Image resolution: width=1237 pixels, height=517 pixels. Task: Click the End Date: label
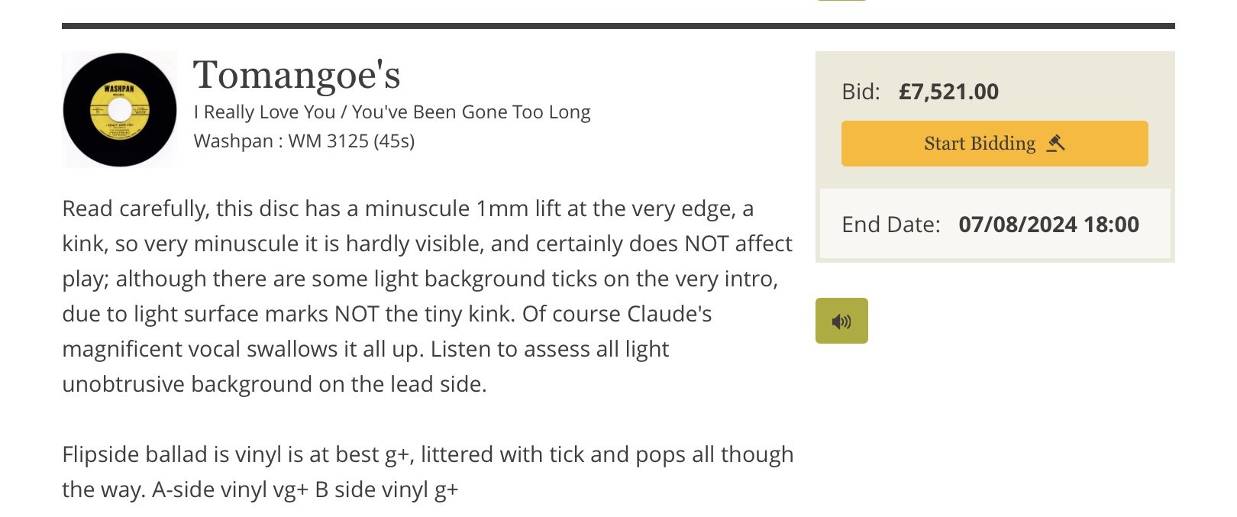point(891,225)
